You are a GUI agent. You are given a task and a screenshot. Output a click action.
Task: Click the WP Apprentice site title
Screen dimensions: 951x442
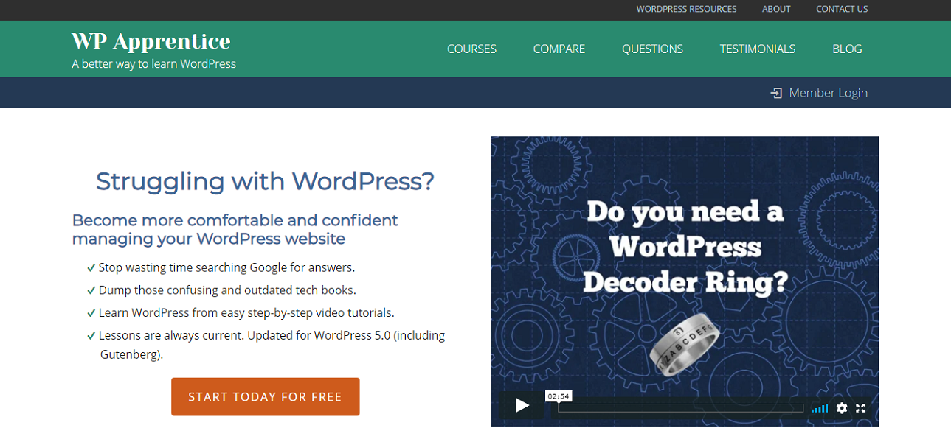pyautogui.click(x=151, y=41)
